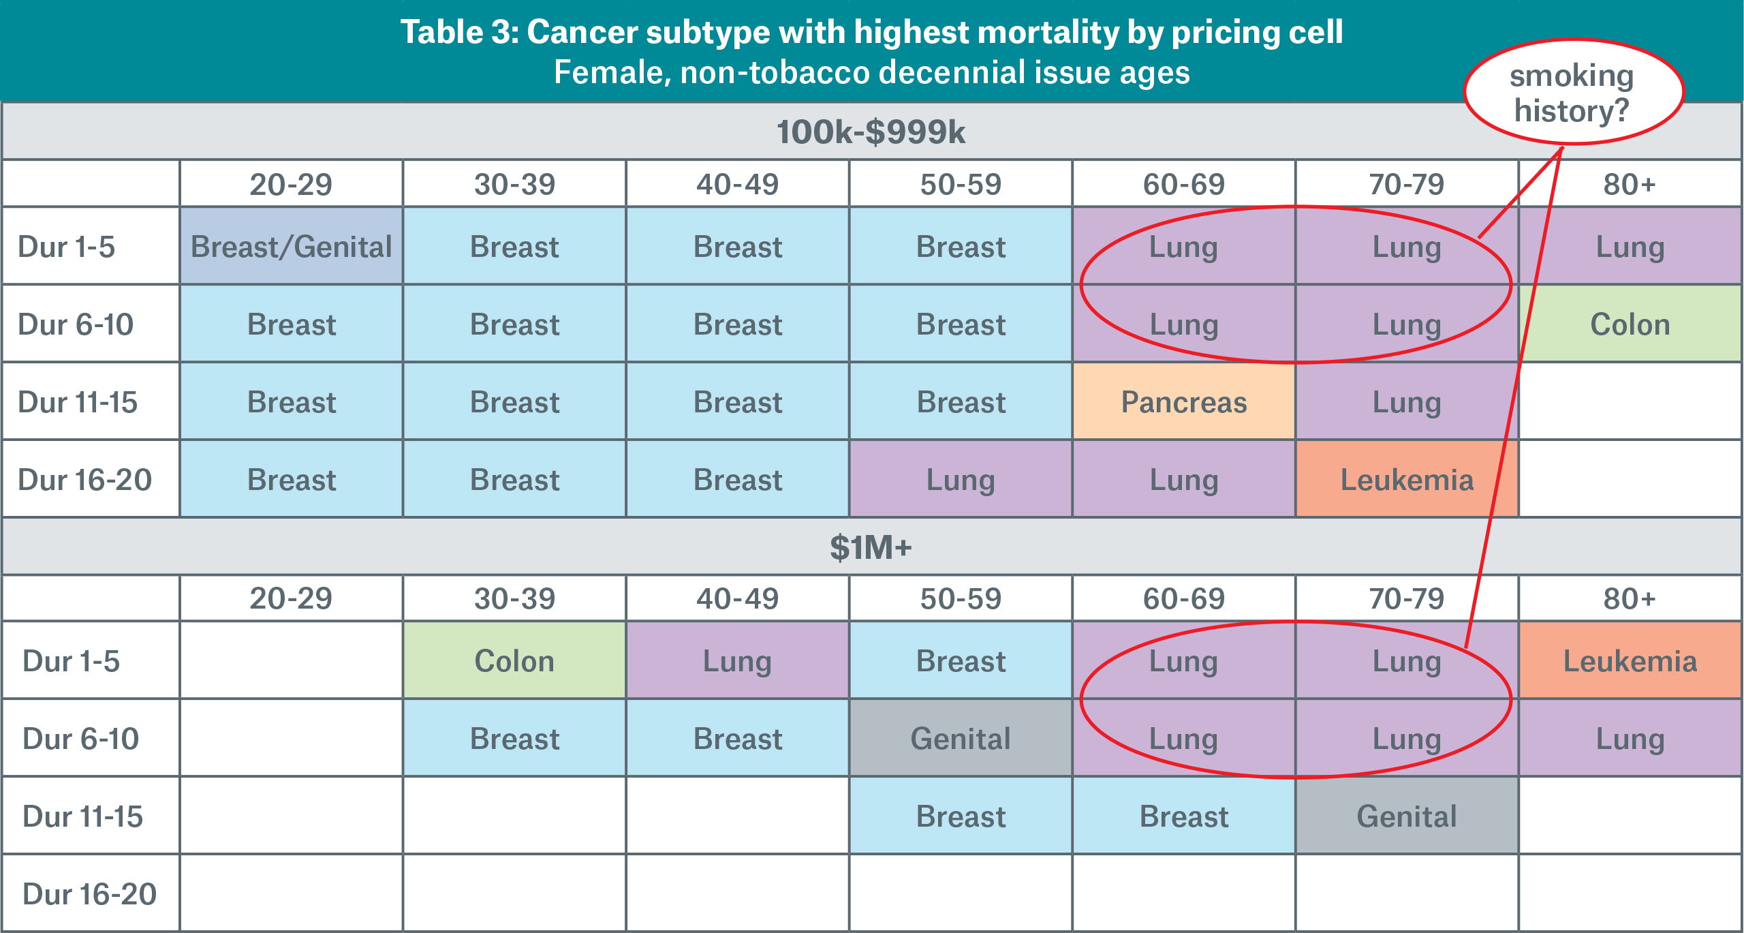Select the "Breast/Genital" cell
Image resolution: width=1744 pixels, height=933 pixels.
(292, 247)
